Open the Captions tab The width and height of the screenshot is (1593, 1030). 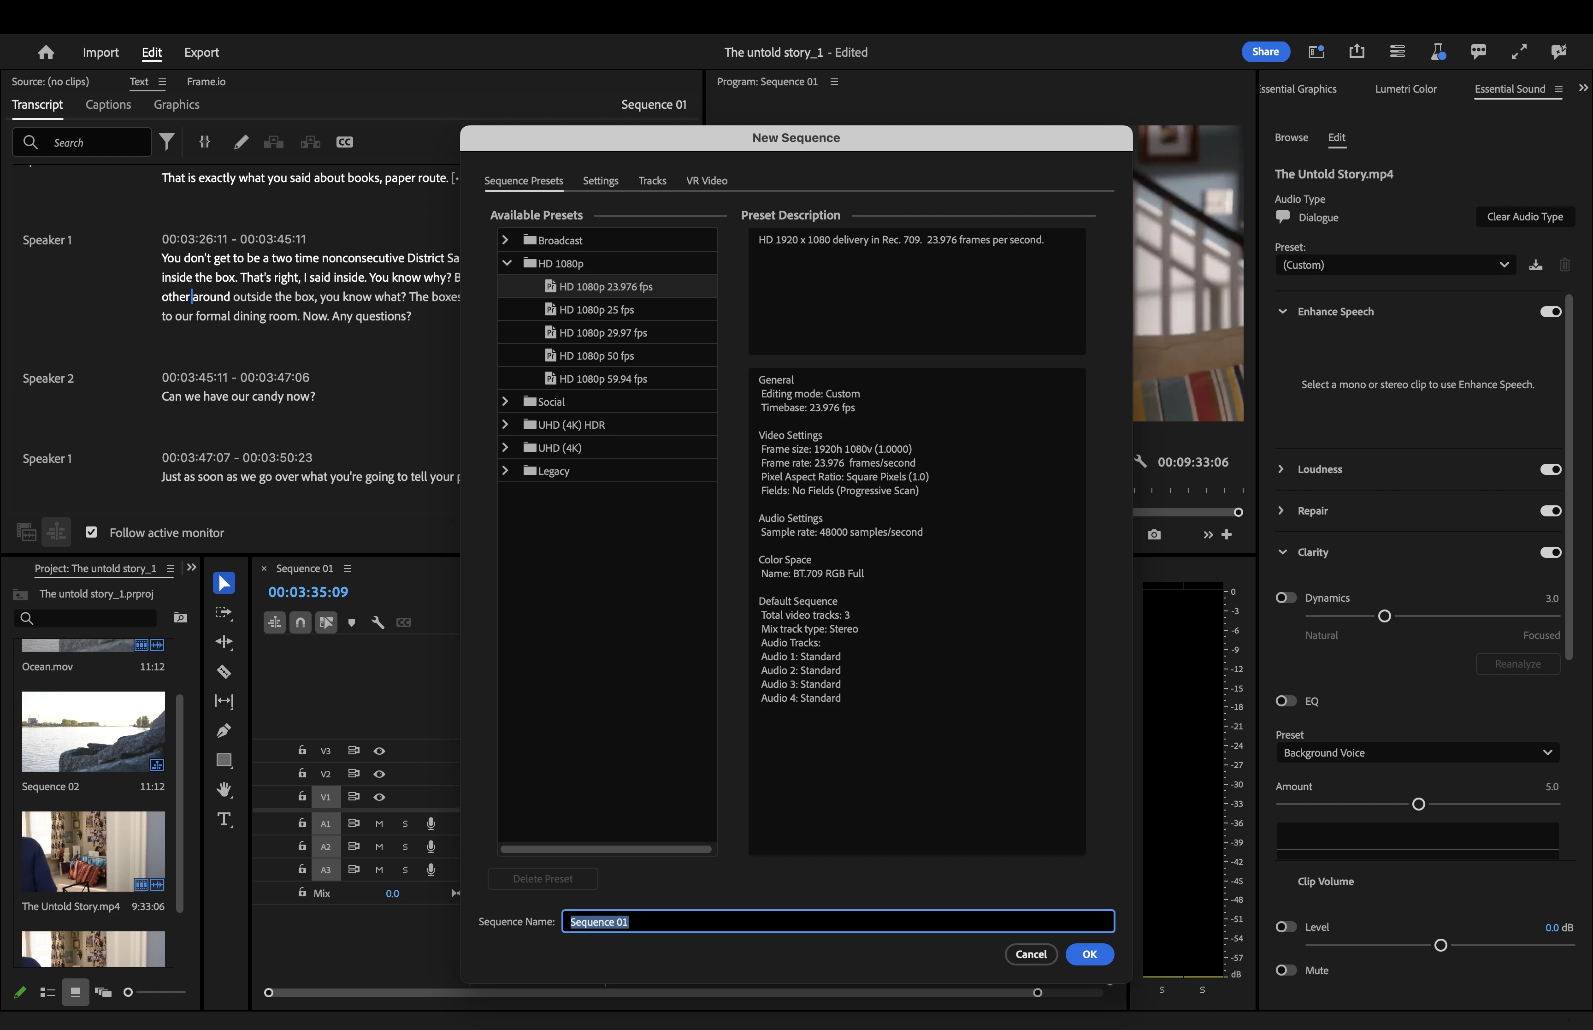coord(108,104)
